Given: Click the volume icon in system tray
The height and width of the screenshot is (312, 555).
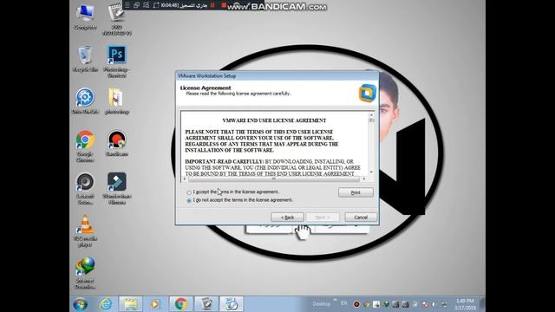Looking at the screenshot, I should click(x=434, y=304).
